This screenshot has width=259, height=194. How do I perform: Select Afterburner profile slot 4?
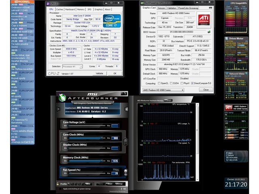tap(80, 184)
